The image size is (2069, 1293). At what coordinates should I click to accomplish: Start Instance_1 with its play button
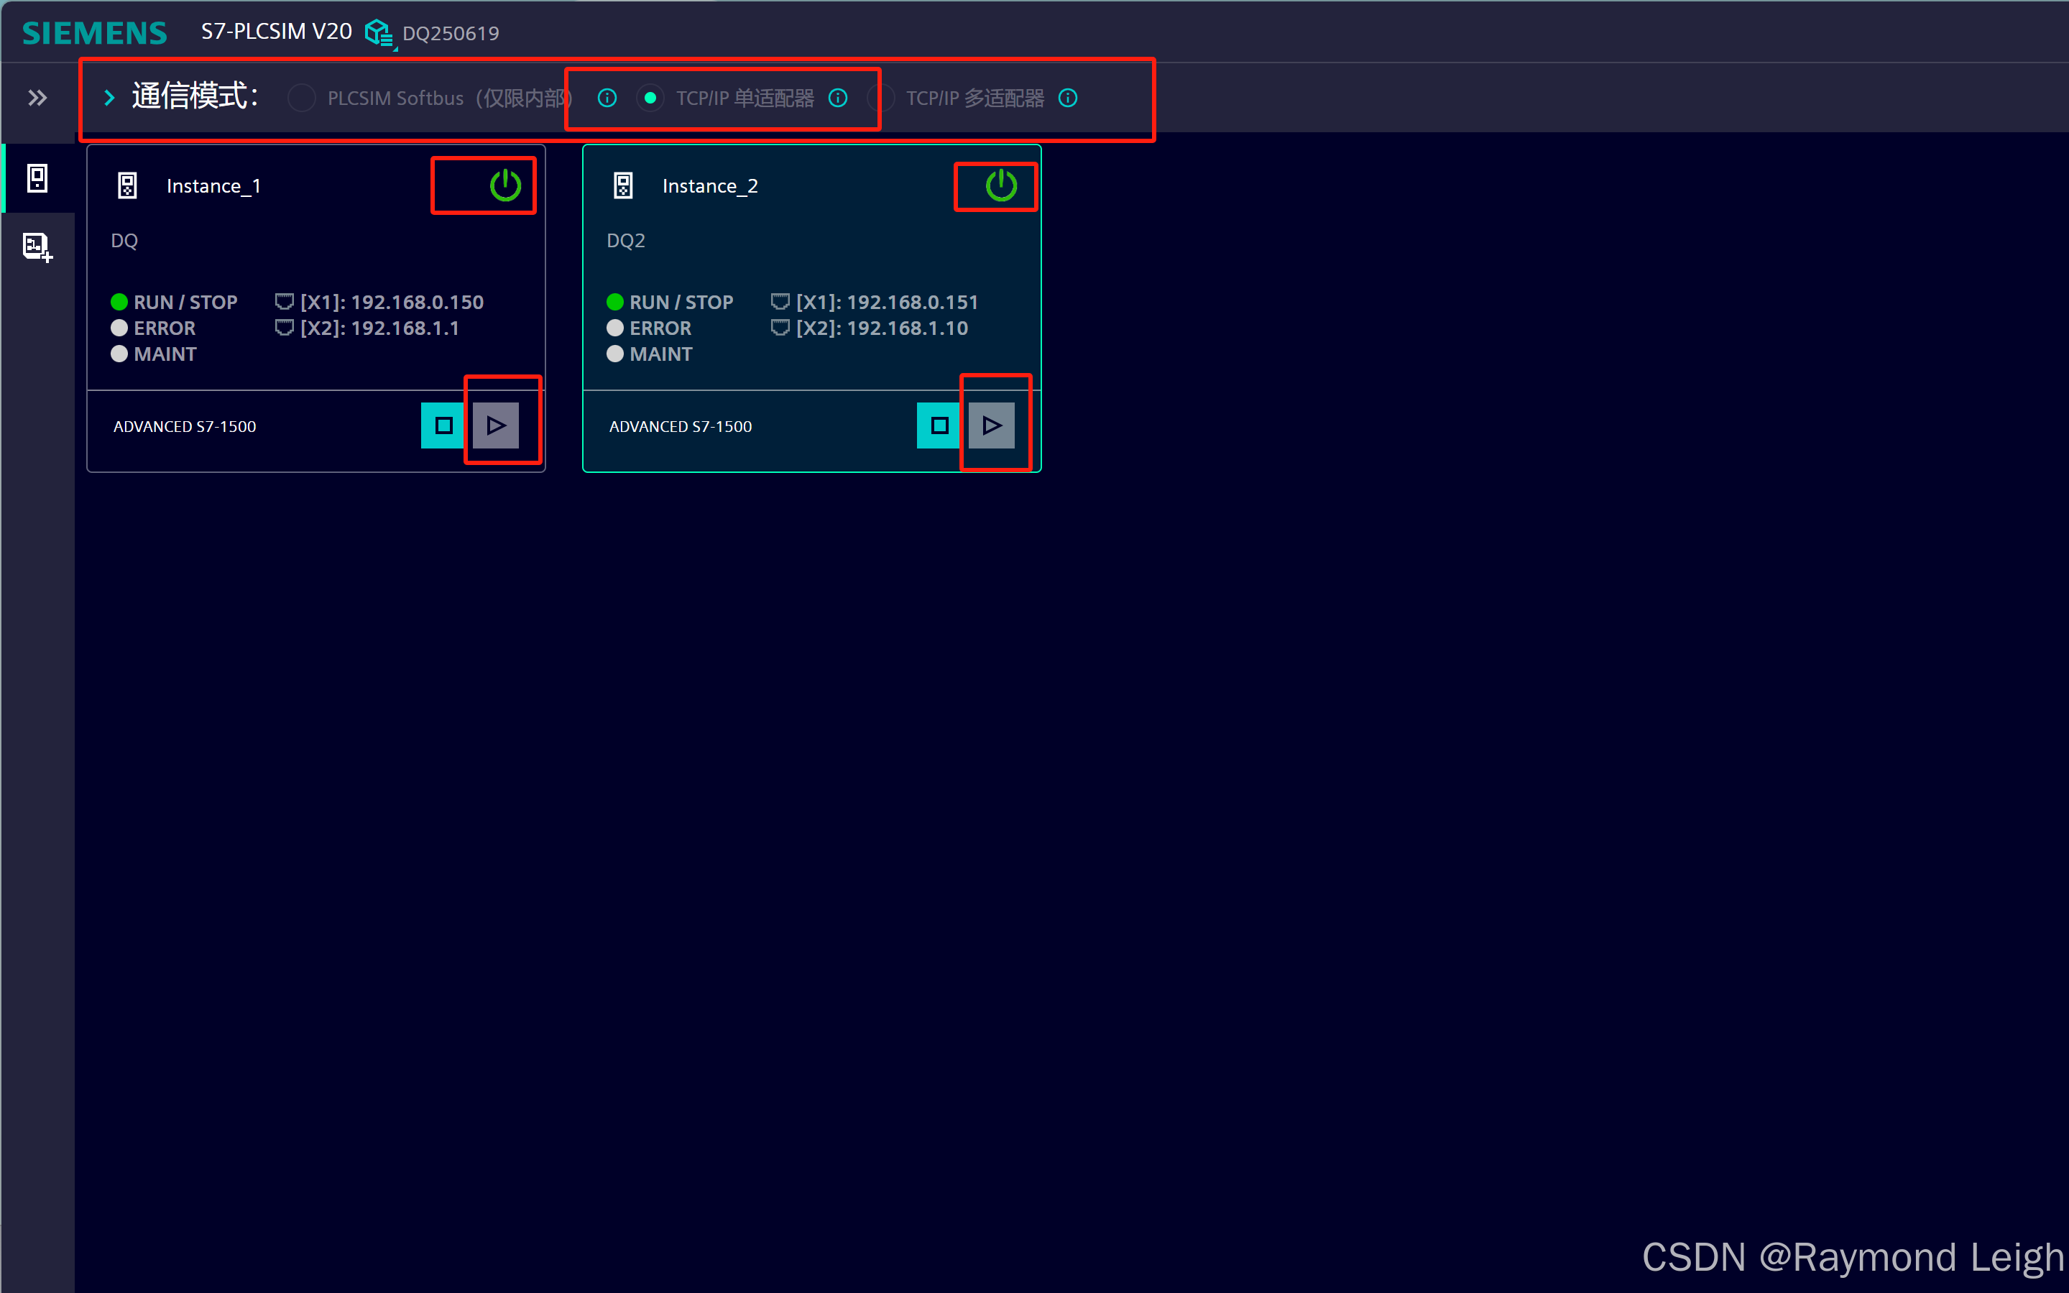click(x=496, y=424)
